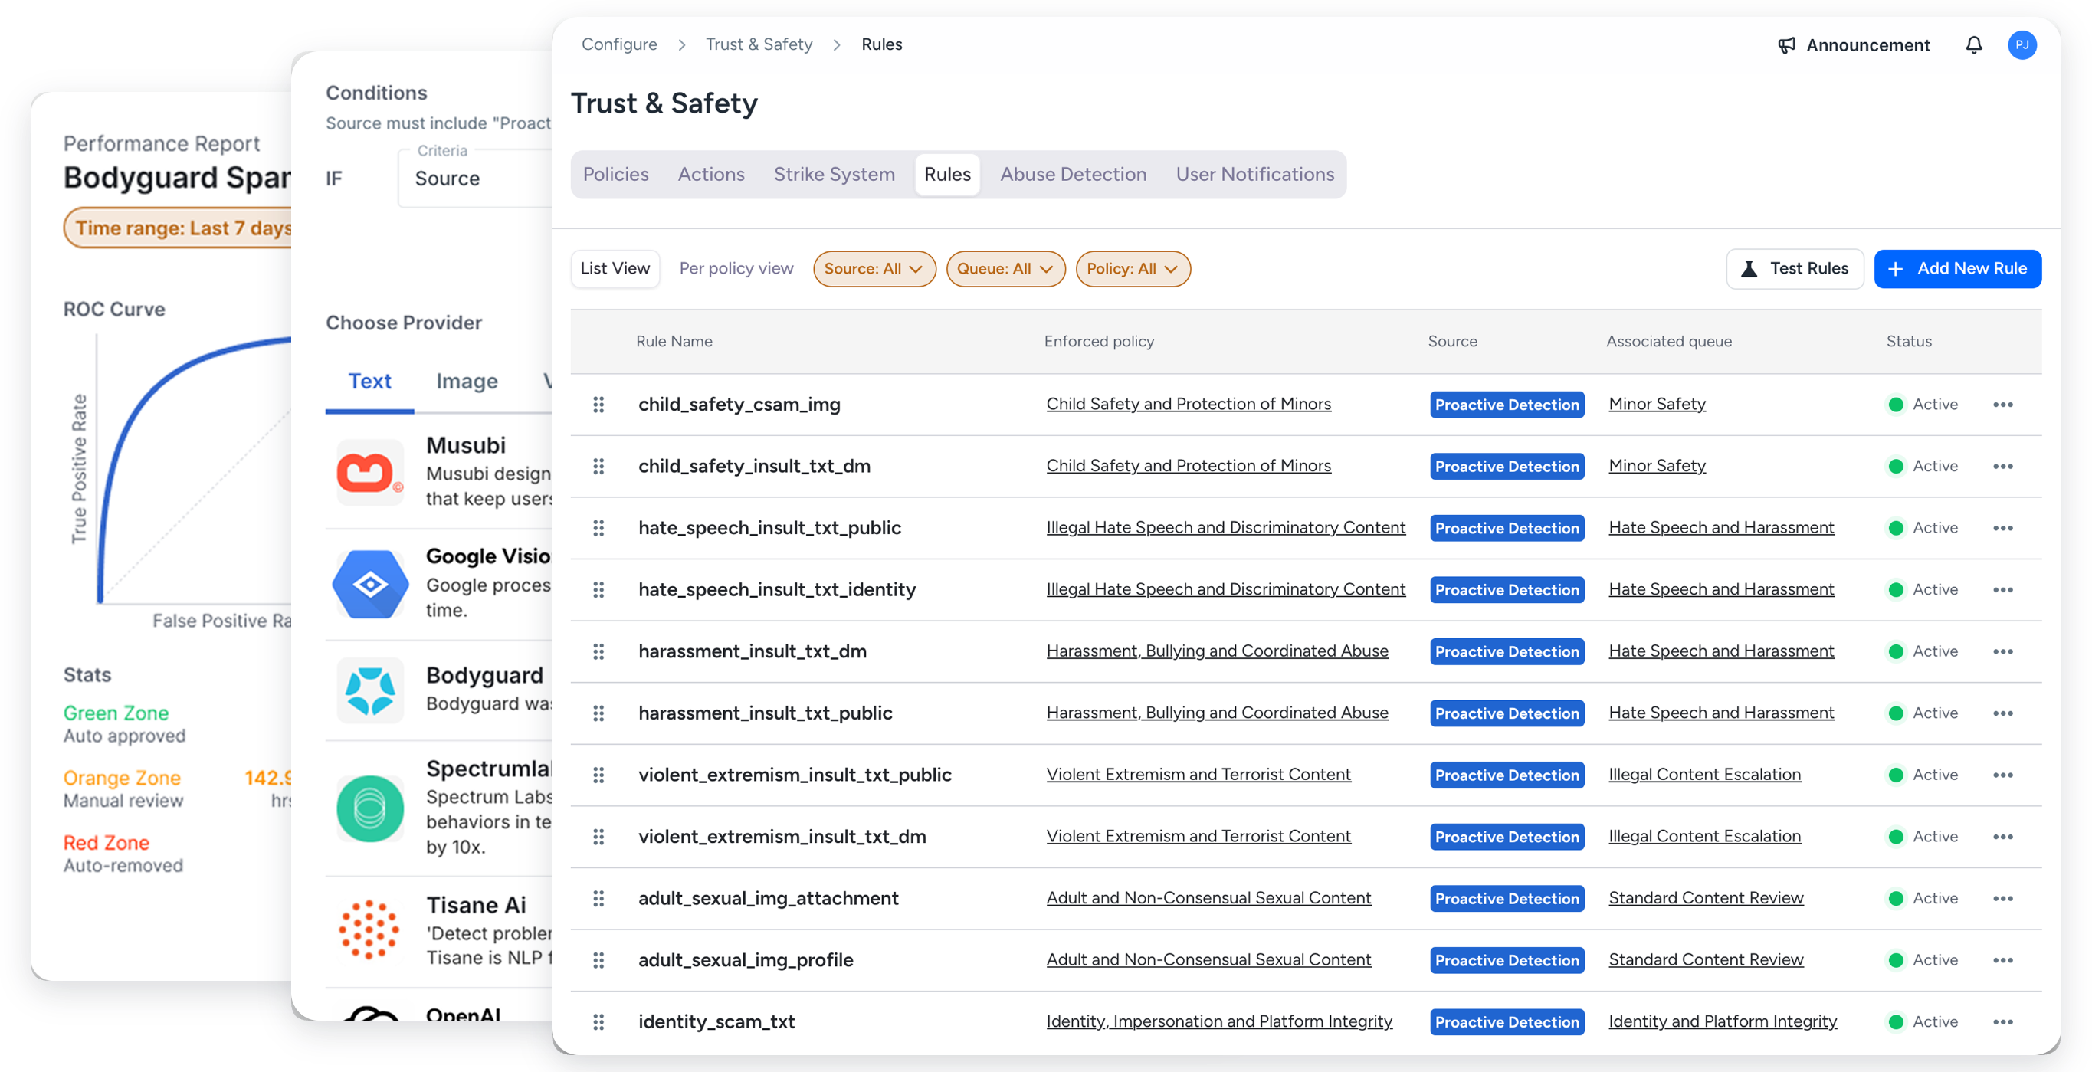Select Musubi provider logo in provider list
Viewport: 2092px width, 1072px height.
coord(370,472)
